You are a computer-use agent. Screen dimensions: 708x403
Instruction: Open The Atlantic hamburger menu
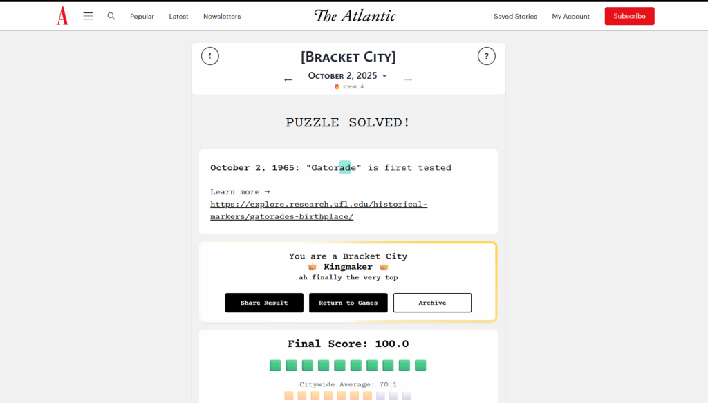(x=88, y=15)
